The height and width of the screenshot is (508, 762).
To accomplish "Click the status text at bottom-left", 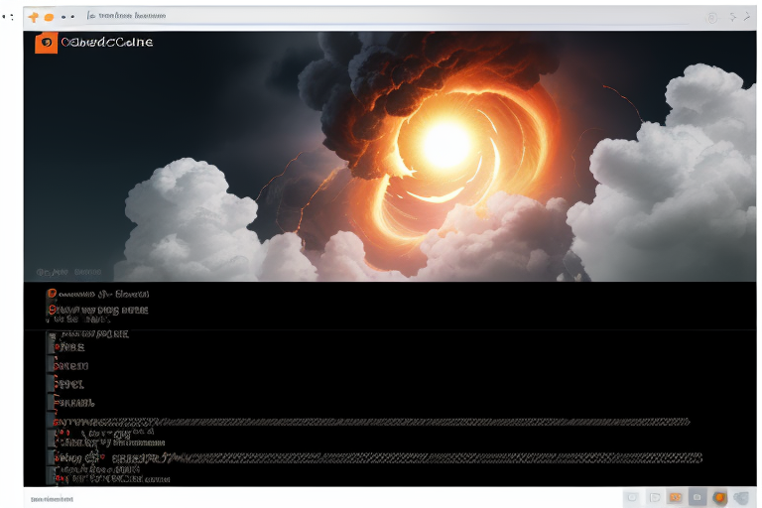I will pos(52,498).
